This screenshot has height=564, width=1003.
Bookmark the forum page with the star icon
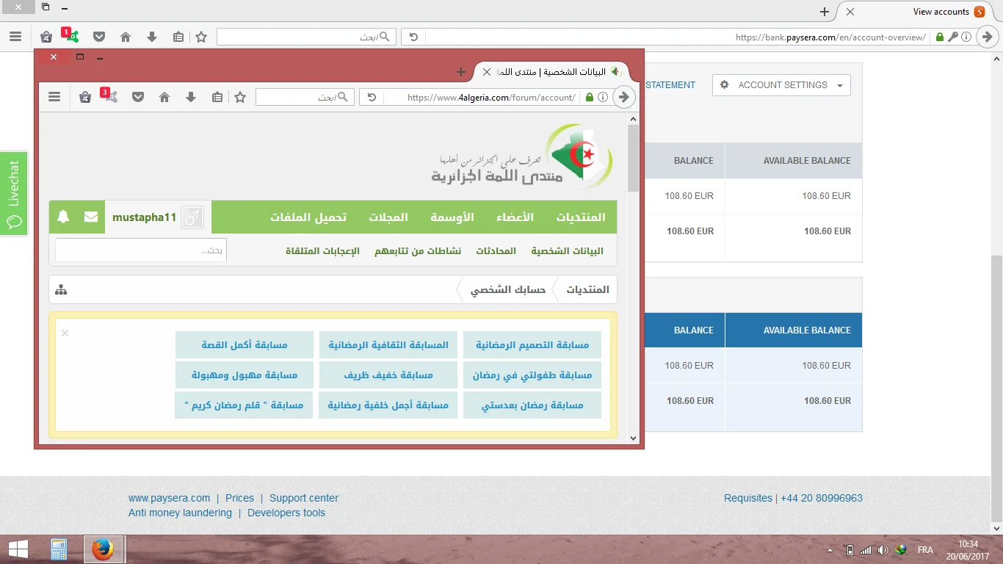pos(240,97)
